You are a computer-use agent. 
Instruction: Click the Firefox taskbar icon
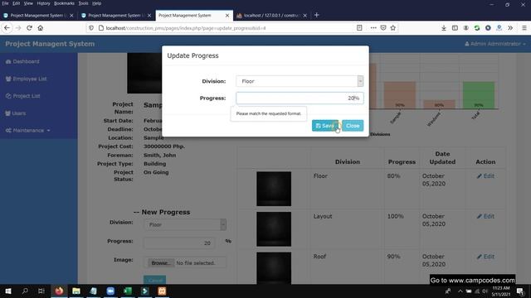coord(59,291)
